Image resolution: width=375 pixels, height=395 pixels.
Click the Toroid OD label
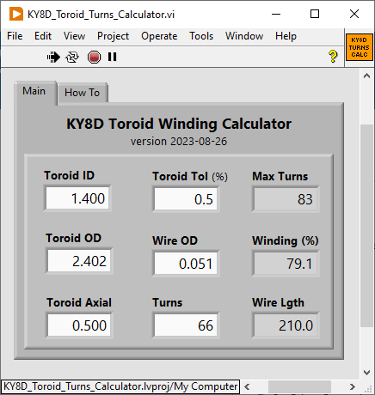pos(74,238)
